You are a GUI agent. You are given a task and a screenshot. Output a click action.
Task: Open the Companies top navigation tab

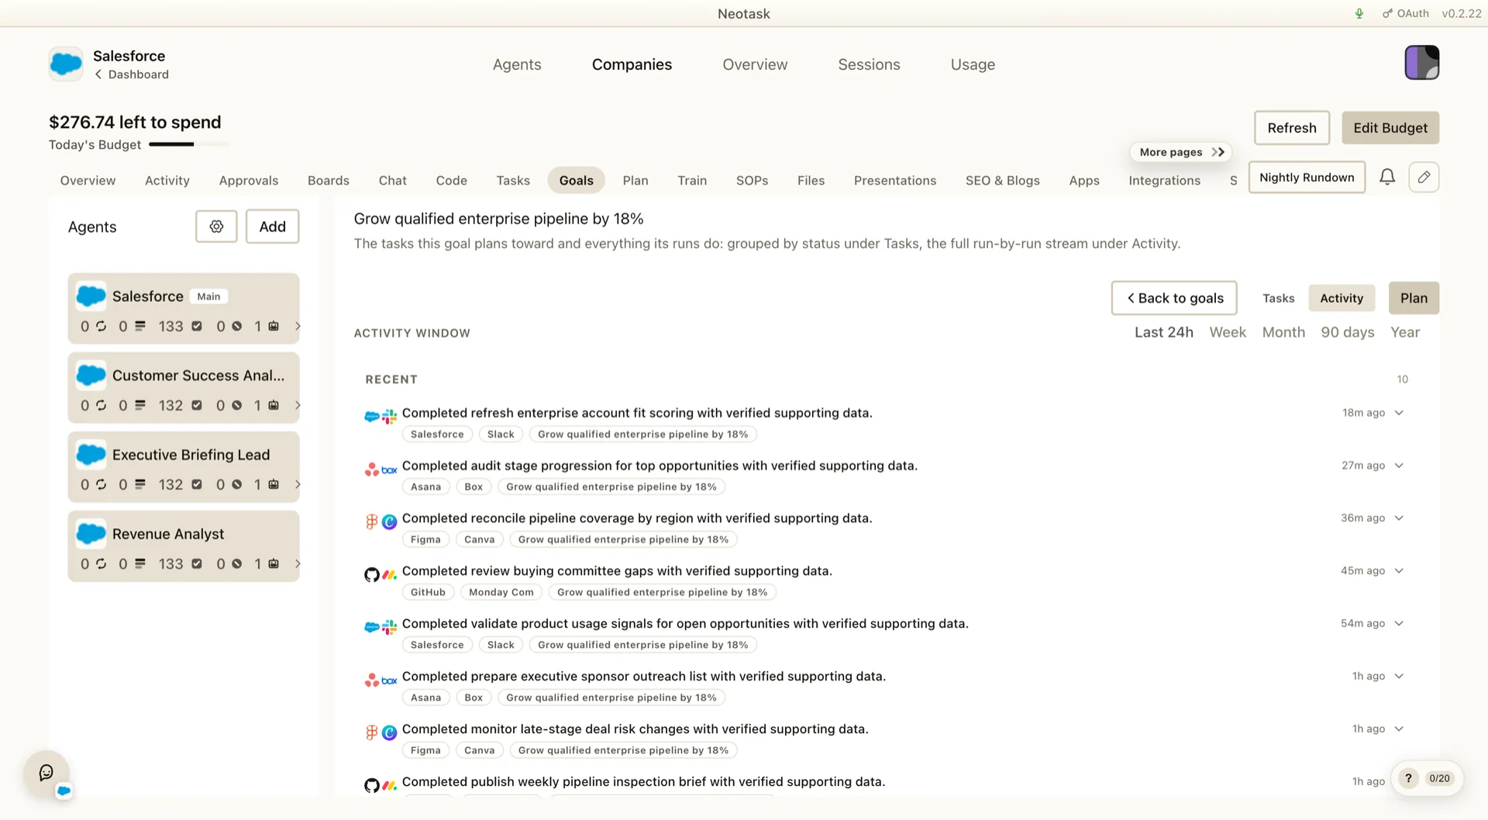632,64
